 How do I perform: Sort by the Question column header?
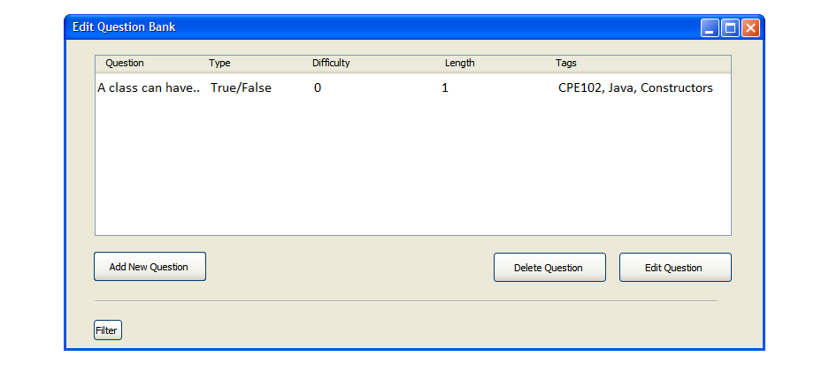point(125,64)
